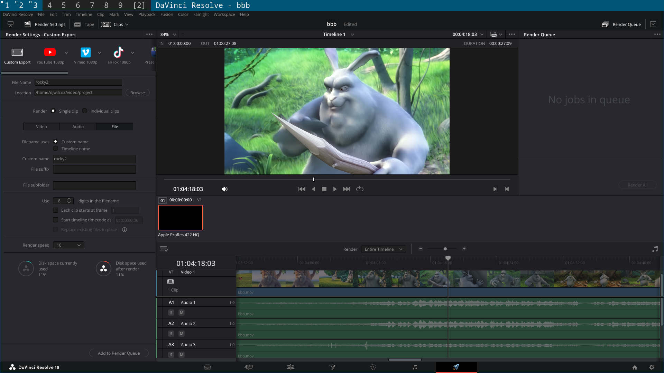Switch to the Audio settings tab
Image resolution: width=664 pixels, height=373 pixels.
pos(78,127)
